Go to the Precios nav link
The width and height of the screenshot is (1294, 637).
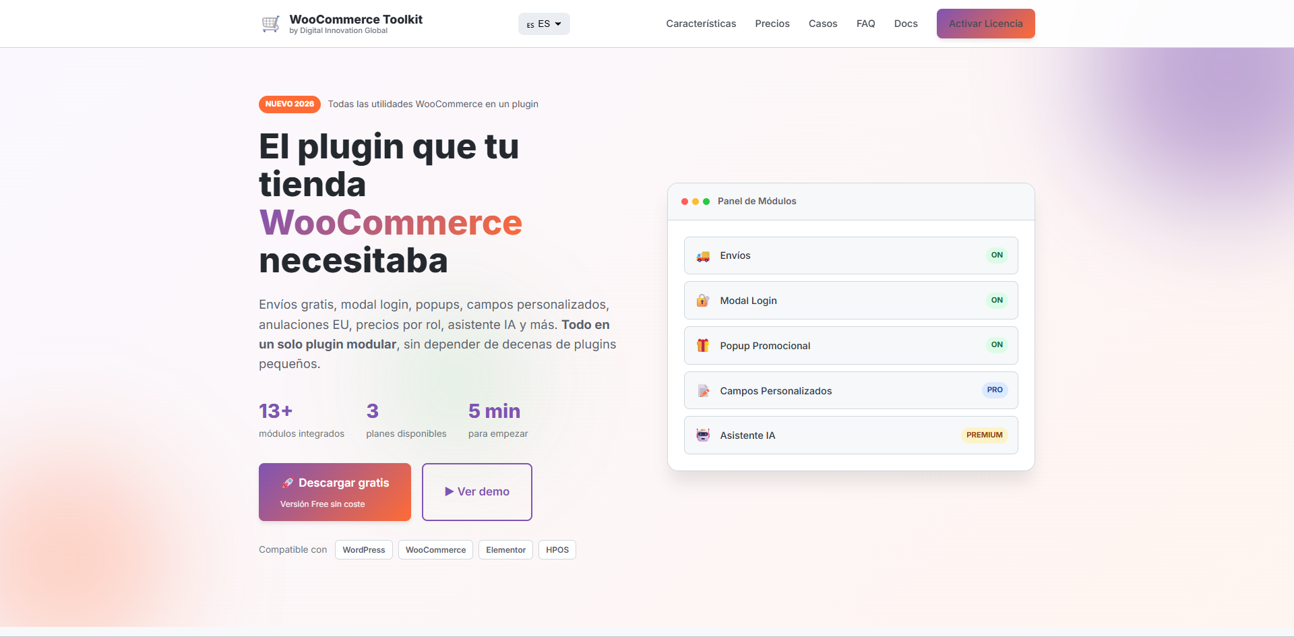coord(772,24)
